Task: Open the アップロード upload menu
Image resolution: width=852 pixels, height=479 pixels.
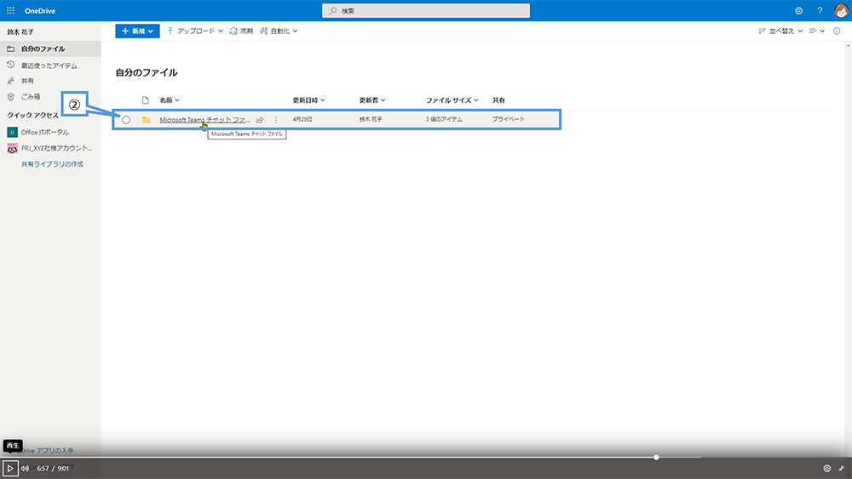Action: coord(194,31)
